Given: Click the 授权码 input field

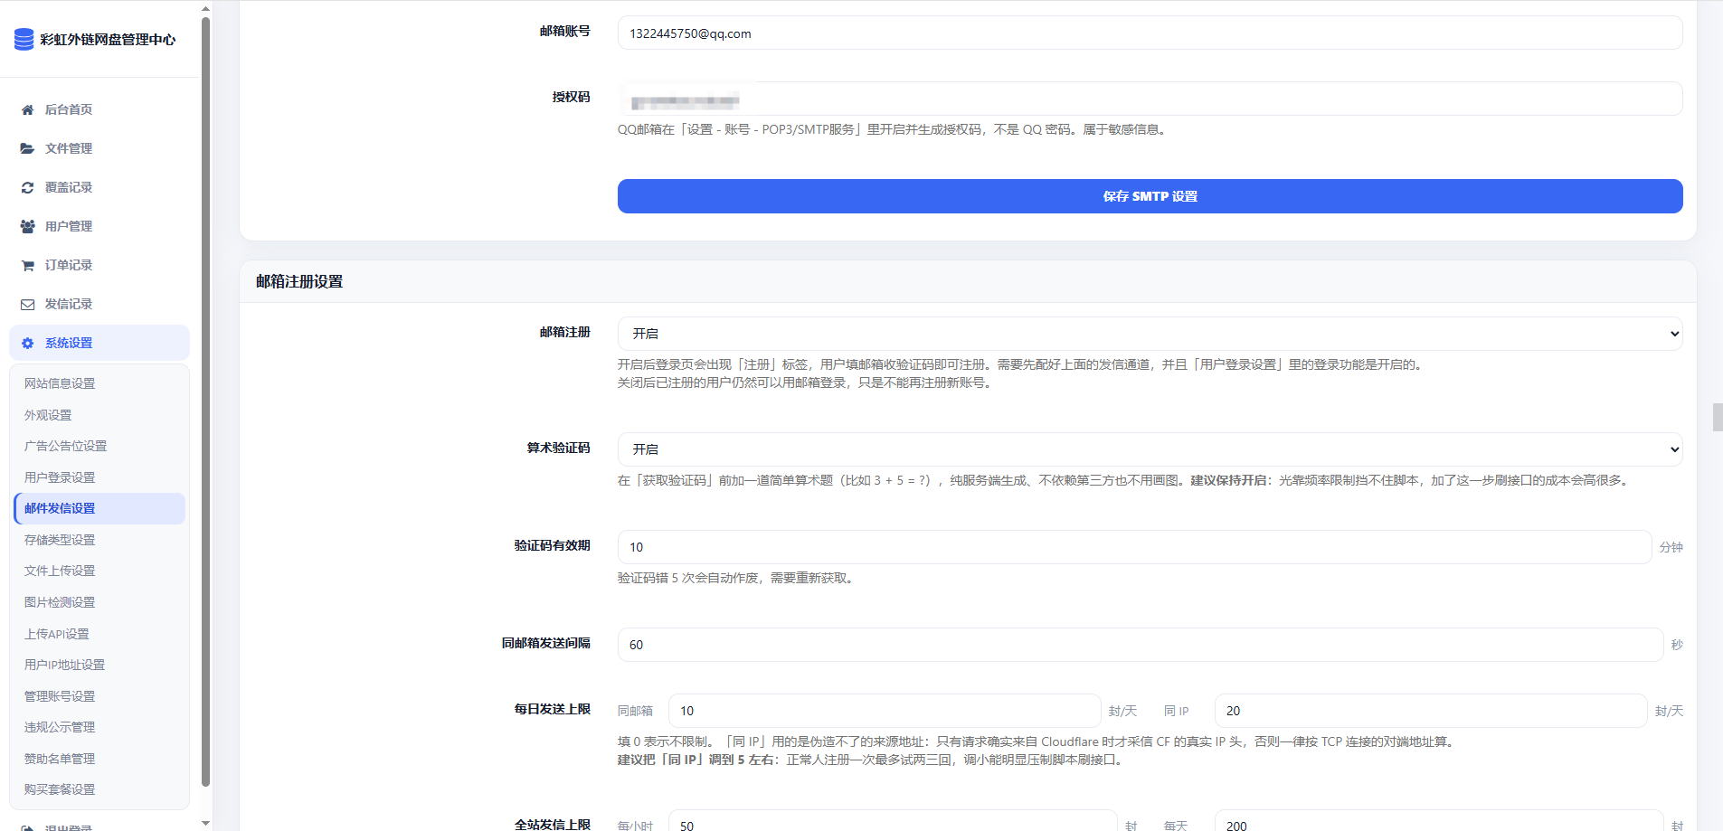Looking at the screenshot, I should [1150, 99].
